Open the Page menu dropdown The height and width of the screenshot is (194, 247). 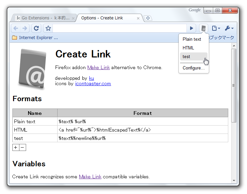tap(216, 28)
